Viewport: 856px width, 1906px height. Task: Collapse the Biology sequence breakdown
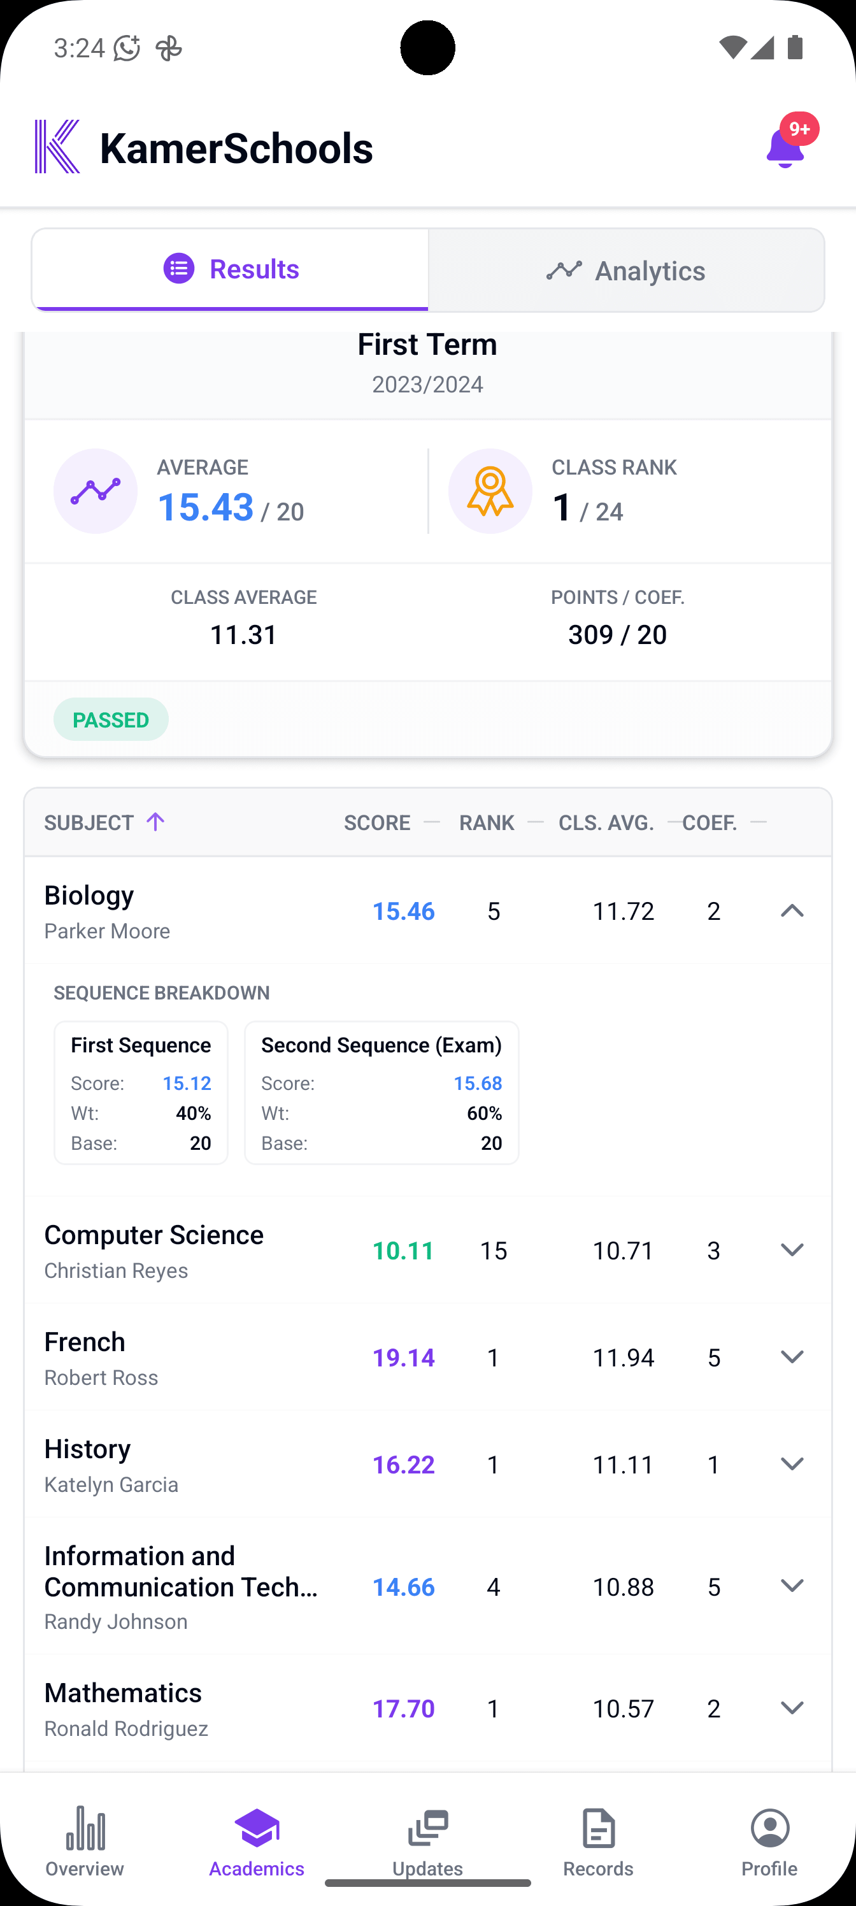point(792,911)
